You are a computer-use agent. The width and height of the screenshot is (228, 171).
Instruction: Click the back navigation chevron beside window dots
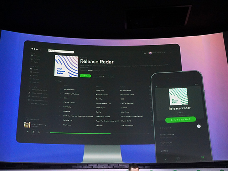40,50
